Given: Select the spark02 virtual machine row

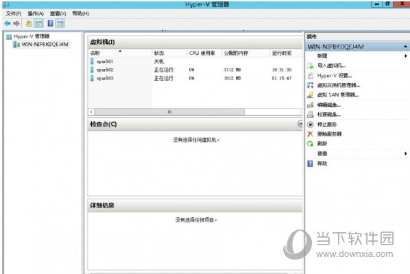Looking at the screenshot, I should pyautogui.click(x=195, y=70).
